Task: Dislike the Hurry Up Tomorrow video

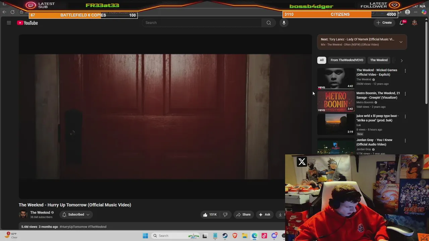Action: 225,215
